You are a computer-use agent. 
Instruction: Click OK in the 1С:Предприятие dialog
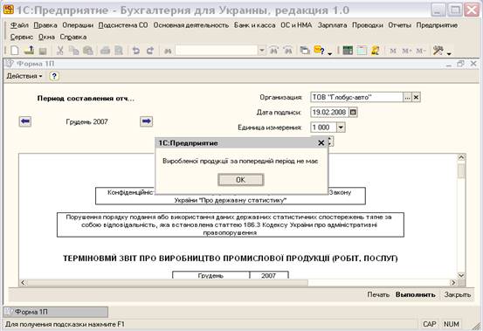coord(240,180)
